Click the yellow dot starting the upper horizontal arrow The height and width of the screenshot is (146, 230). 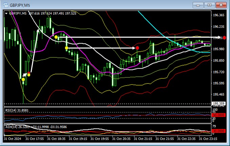56,37
